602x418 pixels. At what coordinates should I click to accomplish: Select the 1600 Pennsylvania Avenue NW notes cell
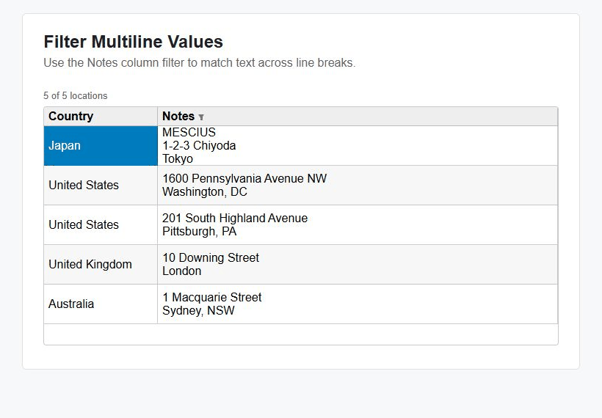pyautogui.click(x=358, y=186)
